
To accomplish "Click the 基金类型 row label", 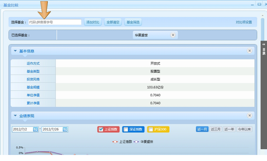I will click(33, 71).
